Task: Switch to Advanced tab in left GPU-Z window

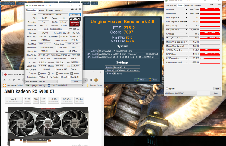Action: [49, 10]
